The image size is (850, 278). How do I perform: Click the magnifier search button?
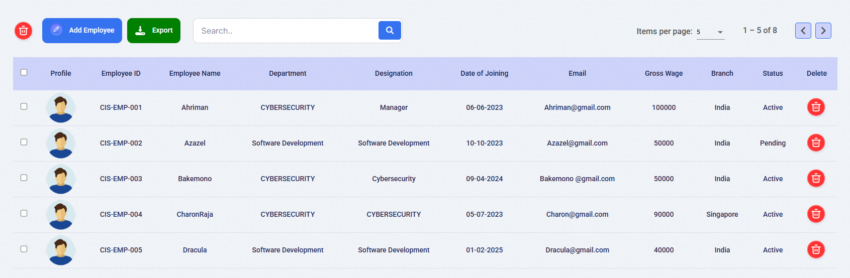(390, 31)
